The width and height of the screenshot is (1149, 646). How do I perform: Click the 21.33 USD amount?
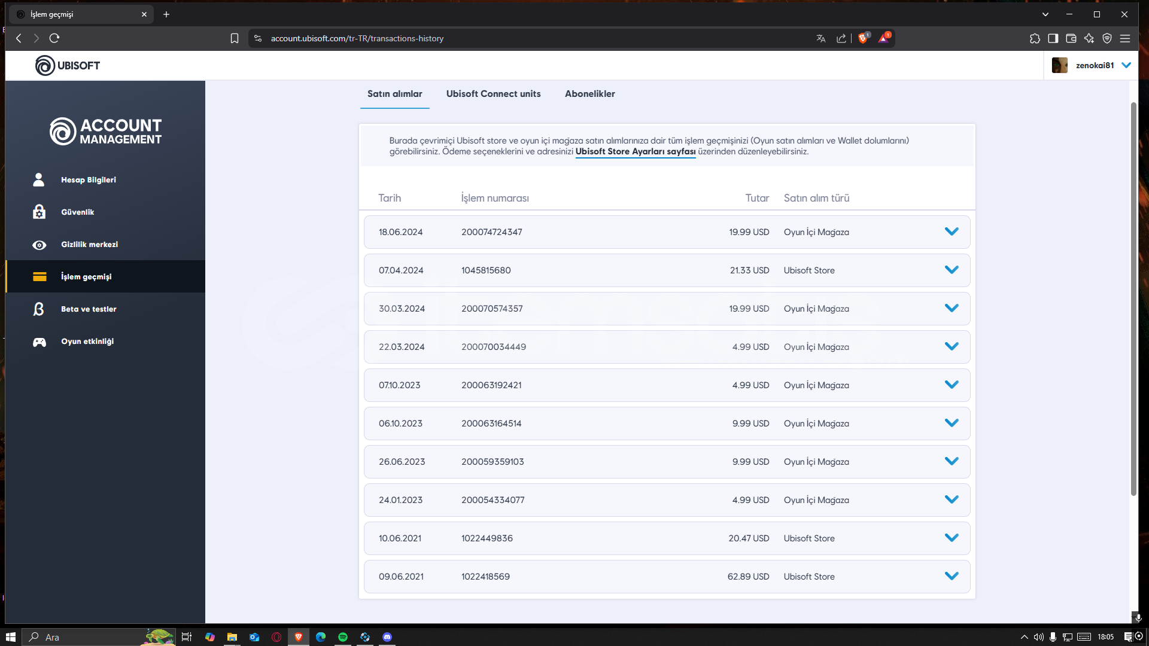pyautogui.click(x=749, y=270)
